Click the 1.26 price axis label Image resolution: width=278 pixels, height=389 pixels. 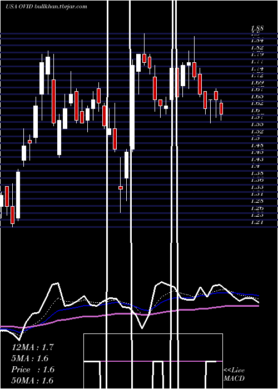click(x=257, y=208)
